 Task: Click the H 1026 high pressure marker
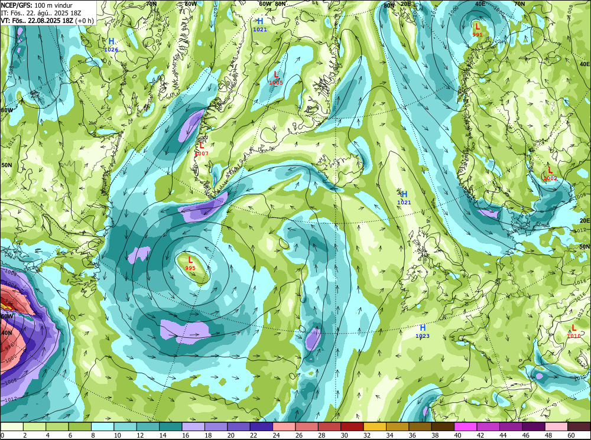pos(111,44)
